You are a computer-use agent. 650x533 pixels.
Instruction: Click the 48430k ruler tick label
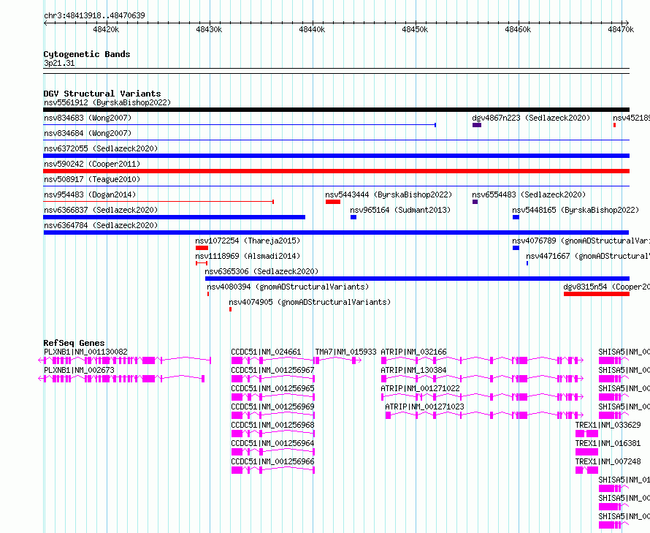click(x=209, y=29)
